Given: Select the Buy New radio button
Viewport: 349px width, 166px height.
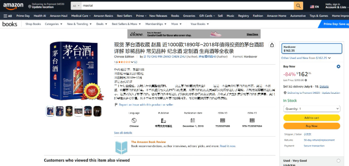Looking at the screenshot, I should [338, 66].
